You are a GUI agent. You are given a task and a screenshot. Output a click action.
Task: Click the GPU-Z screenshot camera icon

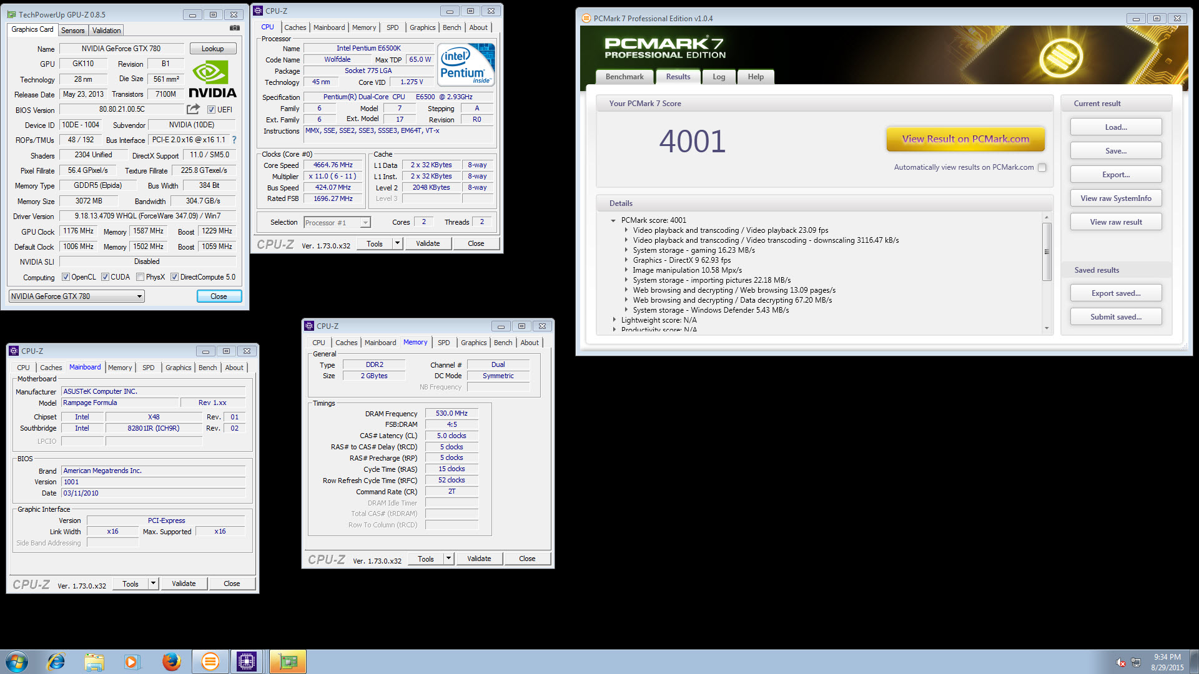(235, 28)
